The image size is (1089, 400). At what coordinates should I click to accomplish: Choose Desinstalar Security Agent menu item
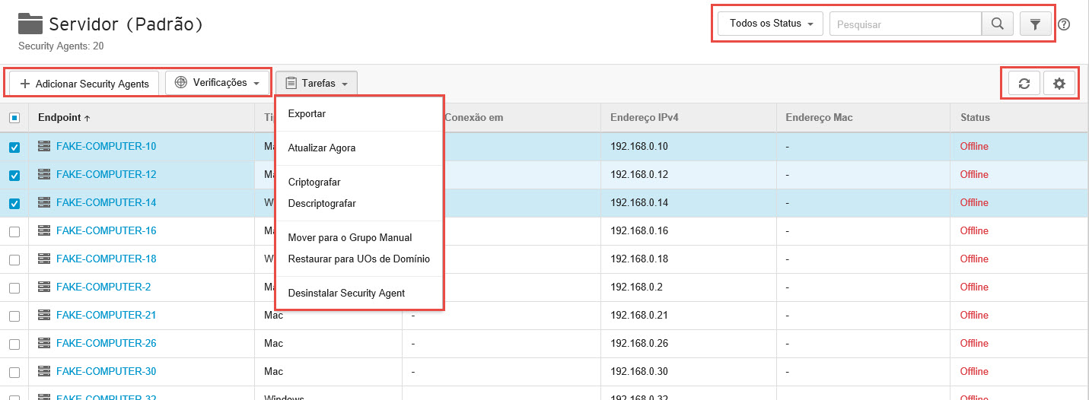point(346,293)
